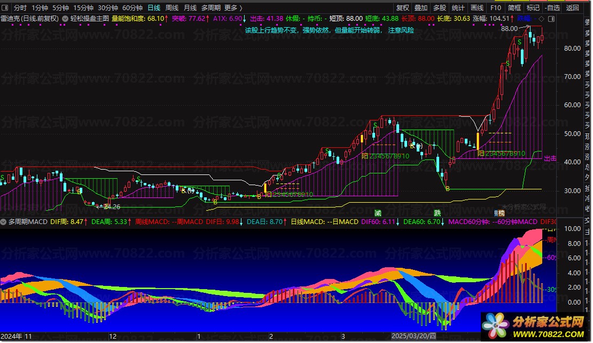The image size is (593, 343).
Task: Click the 出击 41.38 readout
Action: tap(267, 18)
